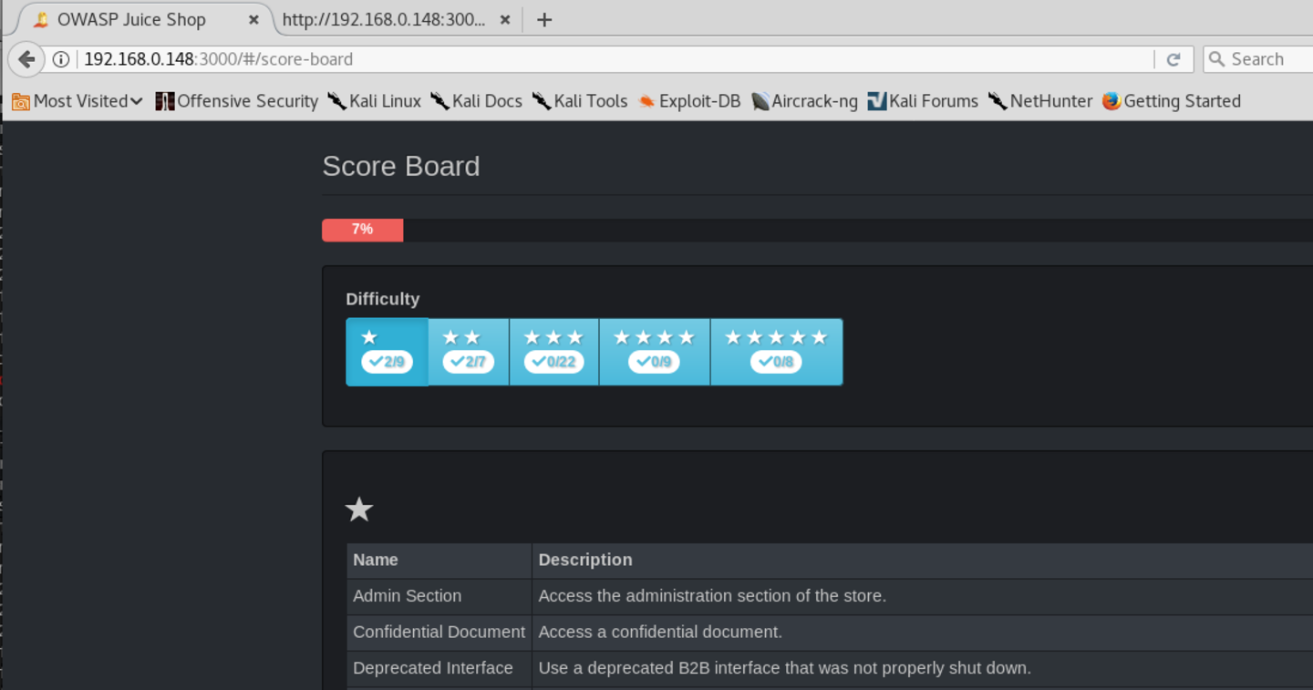Expand the Most Visited bookmarks dropdown
Image resolution: width=1313 pixels, height=690 pixels.
[x=78, y=101]
